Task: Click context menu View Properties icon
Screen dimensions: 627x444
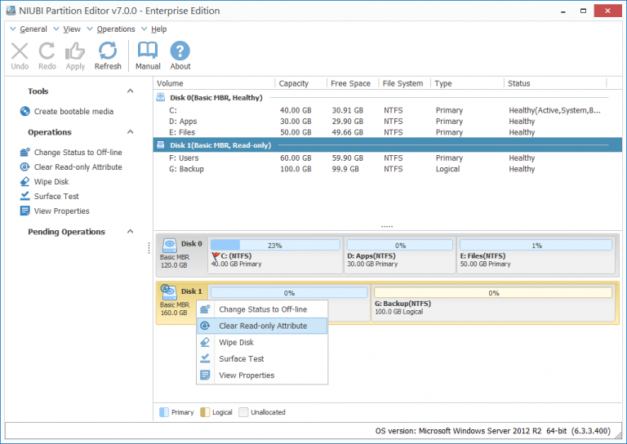Action: 205,375
